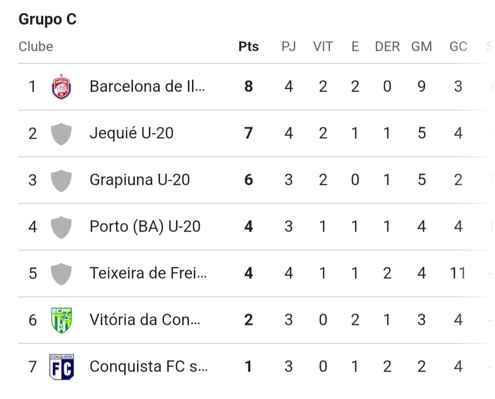Click the Jequié U-20 gray shield icon
The width and height of the screenshot is (495, 399).
point(61,134)
